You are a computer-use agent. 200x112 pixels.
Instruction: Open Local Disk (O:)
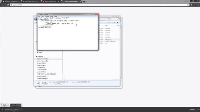(42, 76)
